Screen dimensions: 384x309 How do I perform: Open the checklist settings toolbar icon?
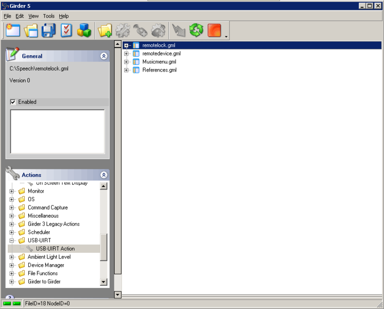pos(66,30)
